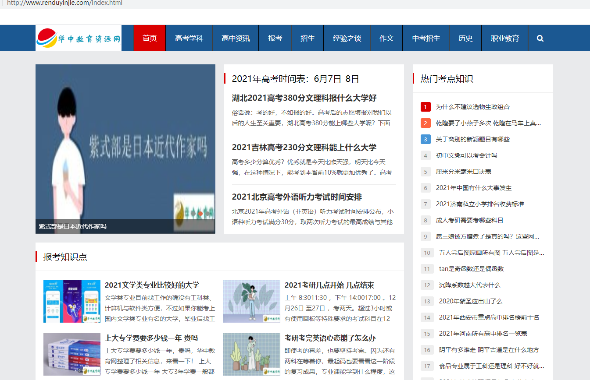Click the orange number 2 ranking badge
The image size is (590, 380).
[425, 123]
